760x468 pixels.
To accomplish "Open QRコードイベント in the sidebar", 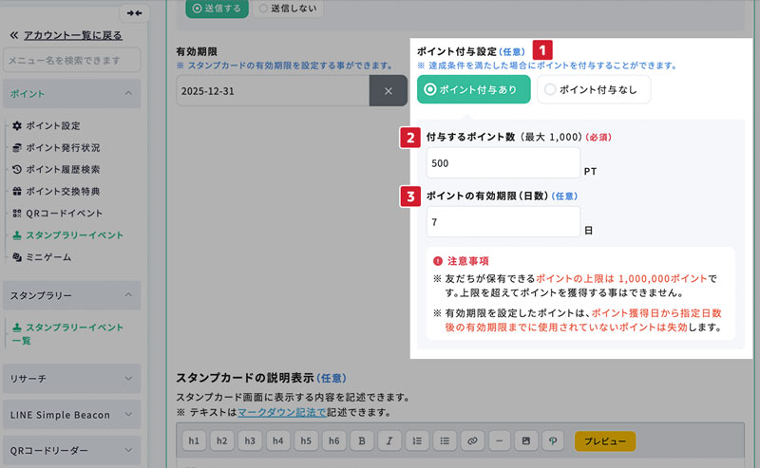I will coord(64,213).
